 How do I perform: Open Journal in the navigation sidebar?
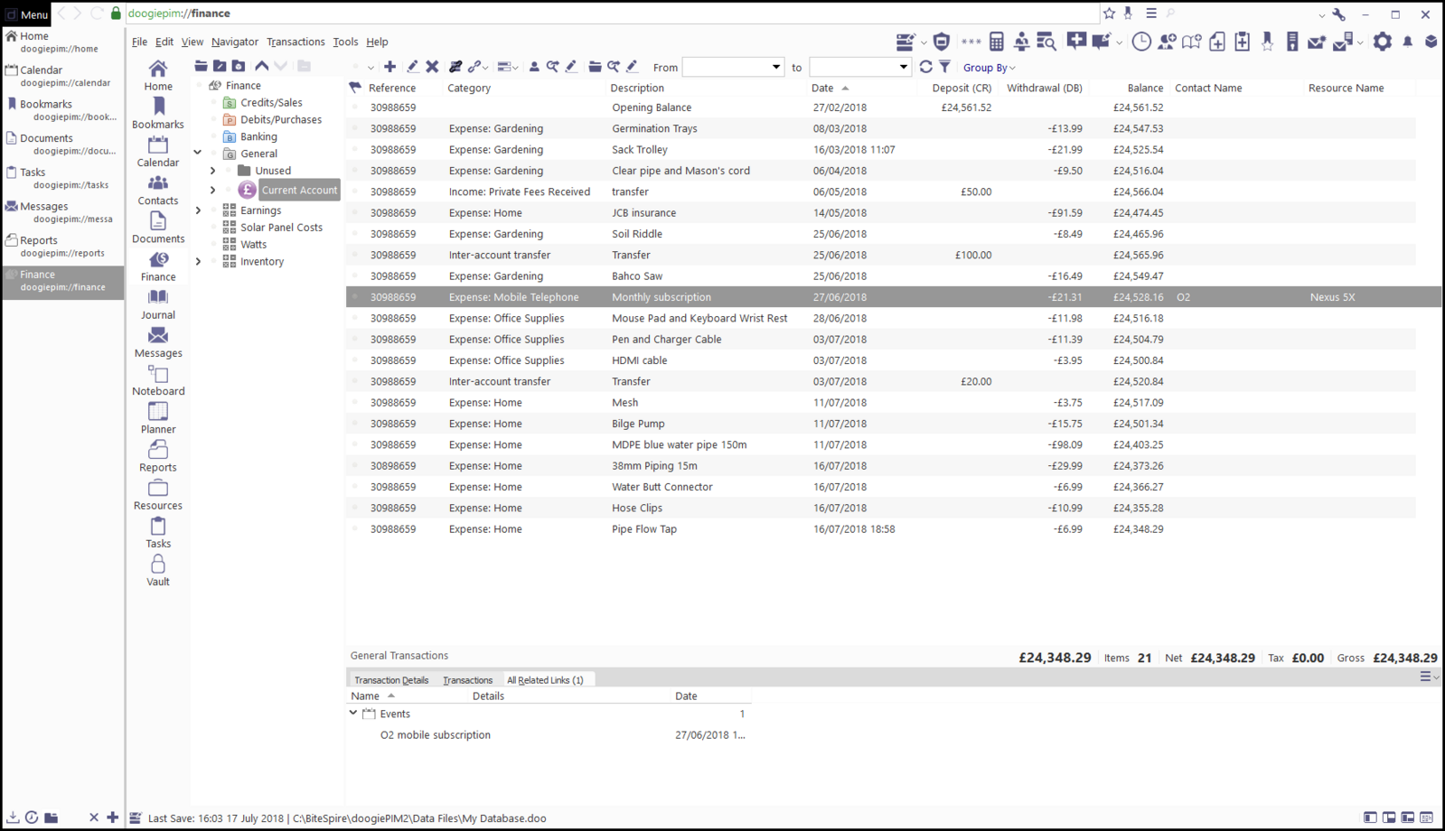[158, 303]
